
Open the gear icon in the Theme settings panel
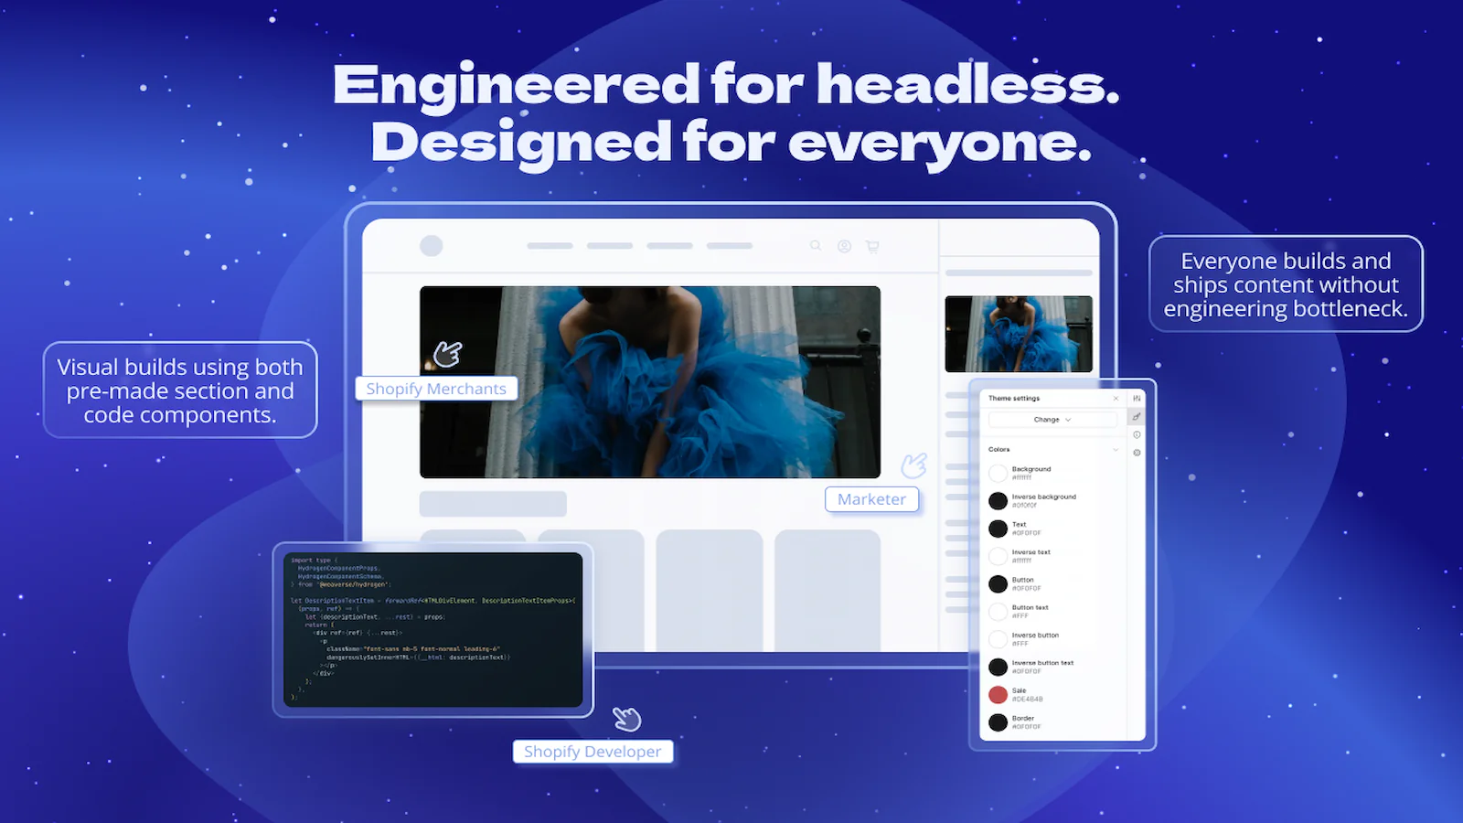[1136, 454]
